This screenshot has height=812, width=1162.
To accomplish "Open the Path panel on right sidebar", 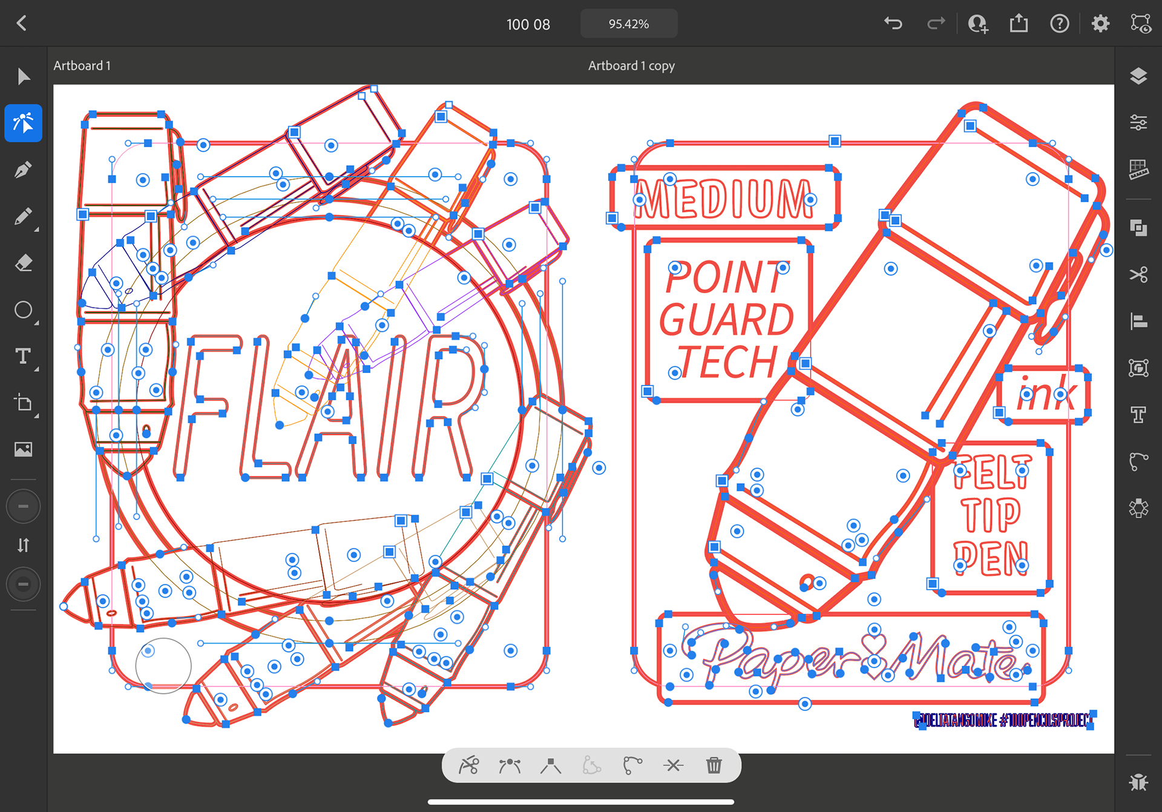I will click(1138, 461).
